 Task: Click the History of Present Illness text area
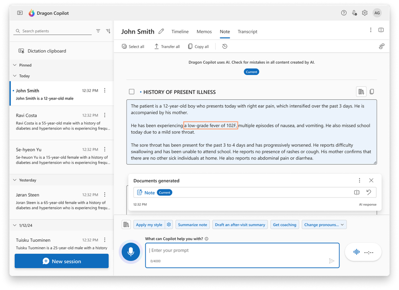point(252,132)
